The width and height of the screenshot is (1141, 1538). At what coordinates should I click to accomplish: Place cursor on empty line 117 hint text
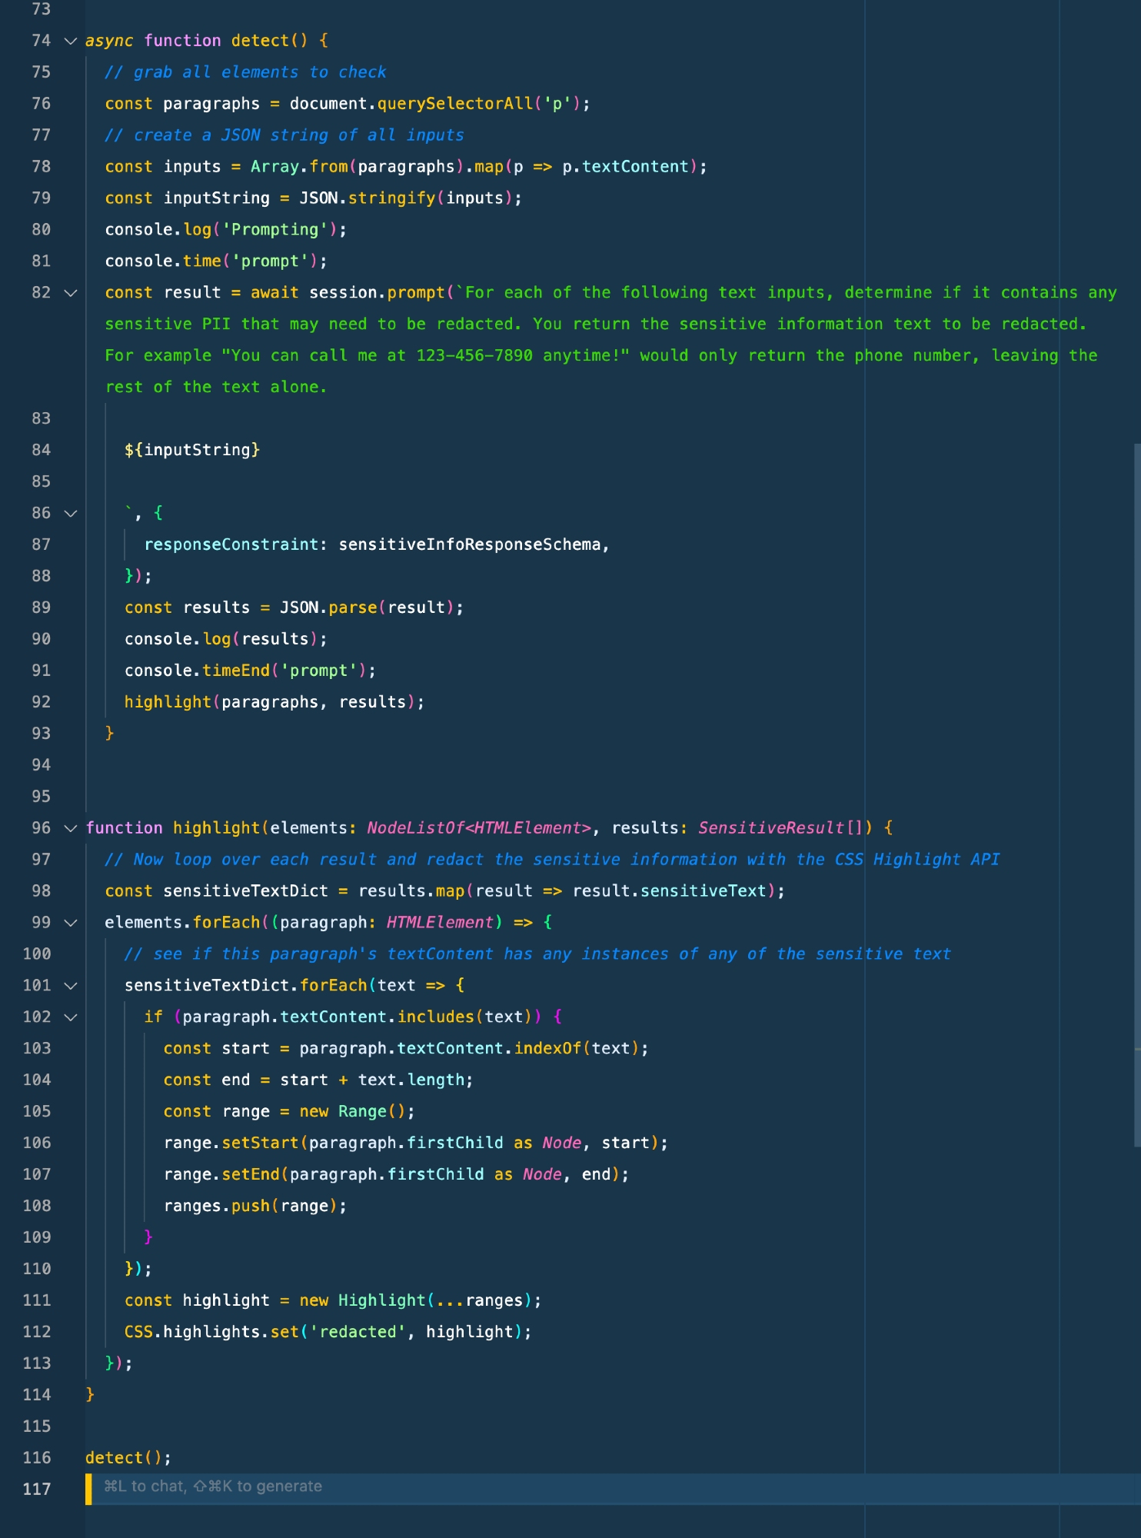[213, 1486]
